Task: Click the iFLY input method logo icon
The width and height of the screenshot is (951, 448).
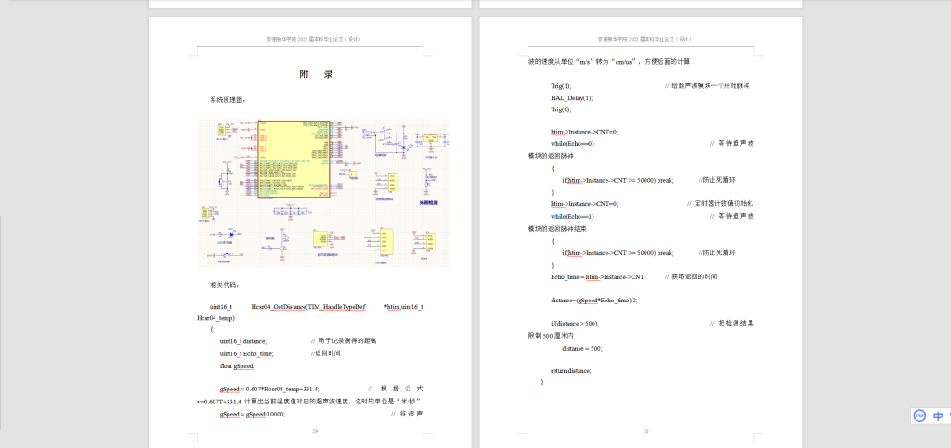Action: click(x=920, y=416)
